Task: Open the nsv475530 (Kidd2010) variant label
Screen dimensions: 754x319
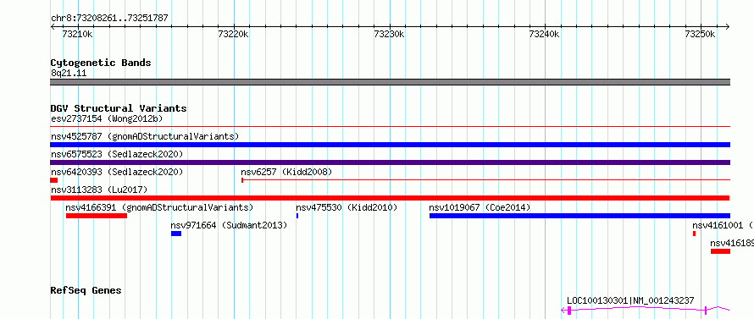Action: point(347,207)
